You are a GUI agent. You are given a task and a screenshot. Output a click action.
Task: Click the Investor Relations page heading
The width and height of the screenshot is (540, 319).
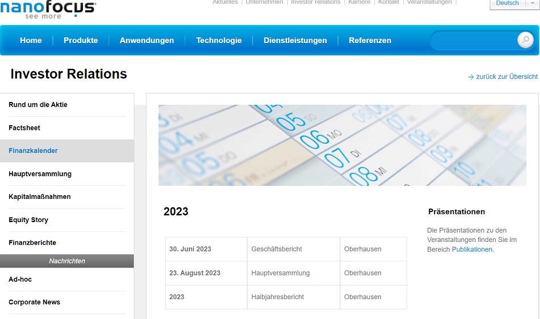click(69, 74)
